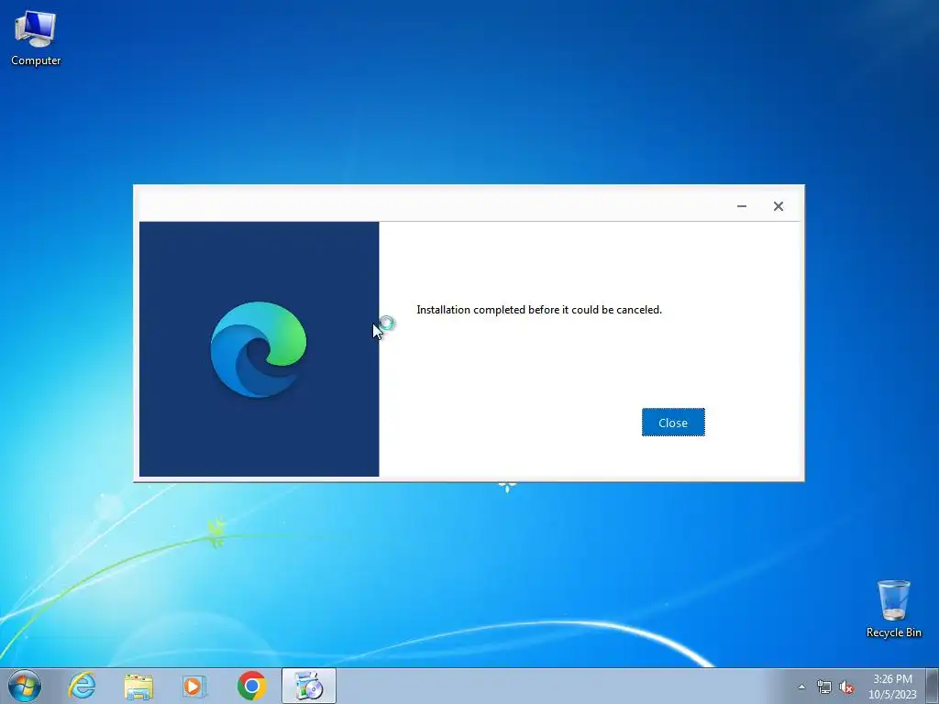
Task: Click the Show desktop strip beside the clock
Action: [933, 686]
